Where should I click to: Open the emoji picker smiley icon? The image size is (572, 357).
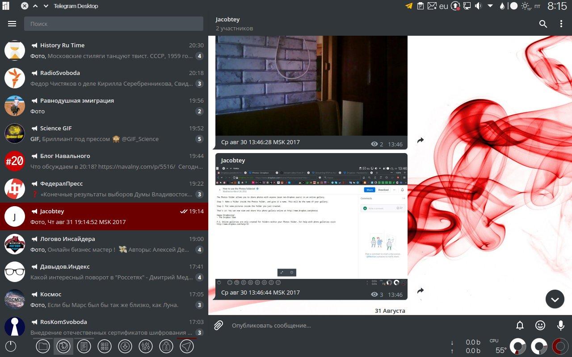click(540, 325)
